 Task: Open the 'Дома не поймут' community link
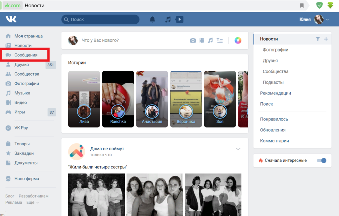coord(107,149)
